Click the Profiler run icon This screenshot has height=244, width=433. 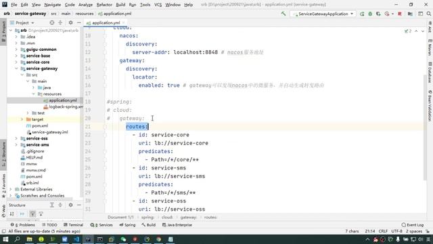(388, 14)
